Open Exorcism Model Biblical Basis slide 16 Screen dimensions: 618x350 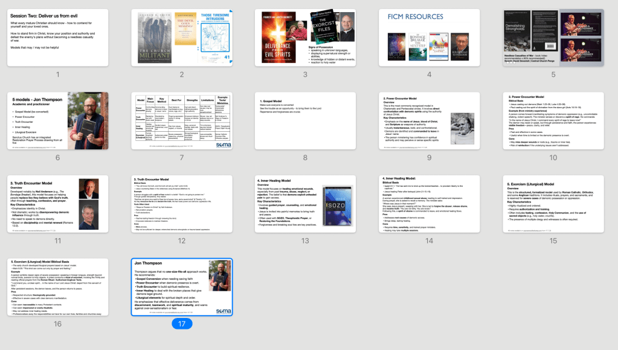pyautogui.click(x=58, y=287)
